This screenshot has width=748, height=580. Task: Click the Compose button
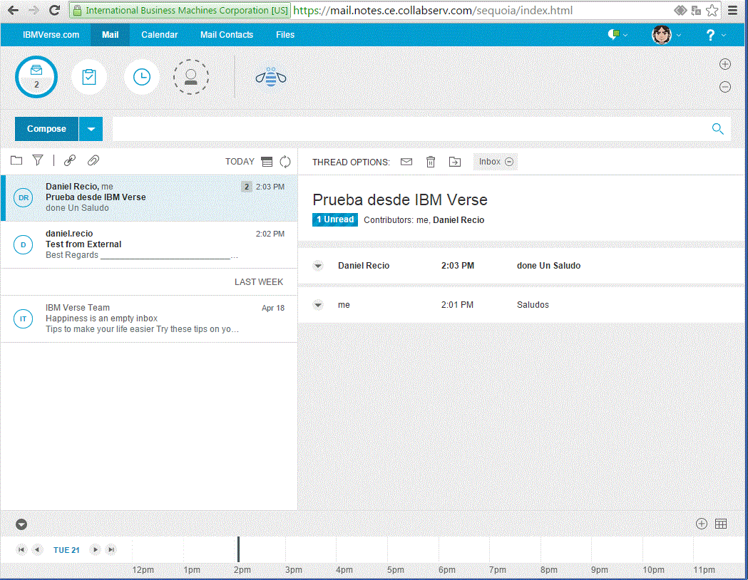coord(46,129)
